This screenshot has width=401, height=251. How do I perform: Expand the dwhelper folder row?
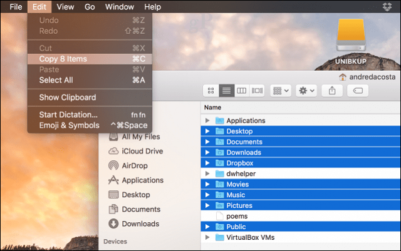coord(207,173)
